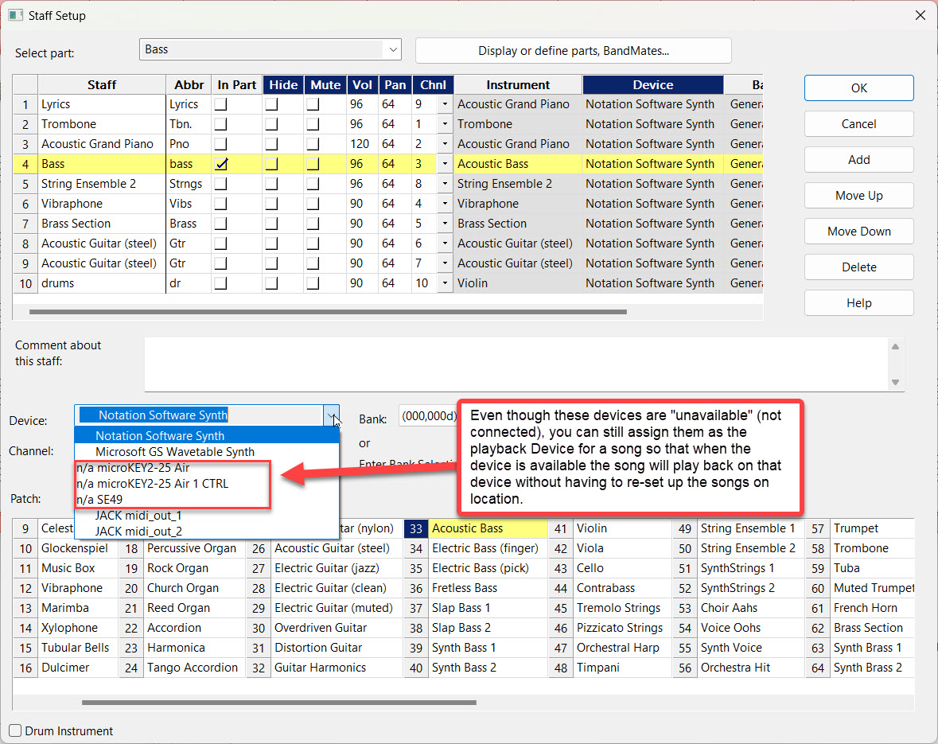Choose the Trumpet patch
This screenshot has height=744, width=938.
854,528
